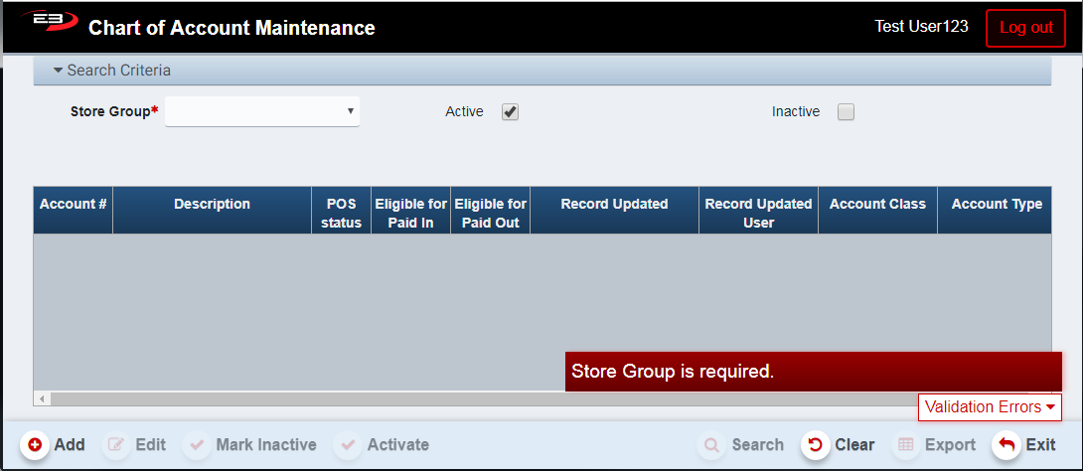Sort by Account # column header

pos(73,205)
